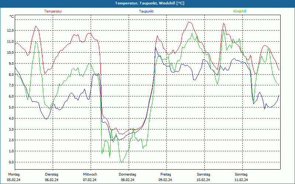The image size is (295, 184).
Task: Click the 11,0 y-axis value
Action: tap(11, 42)
